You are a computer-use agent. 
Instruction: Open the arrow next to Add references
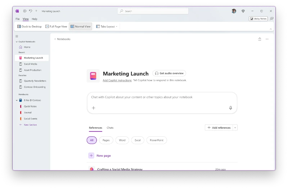235,128
